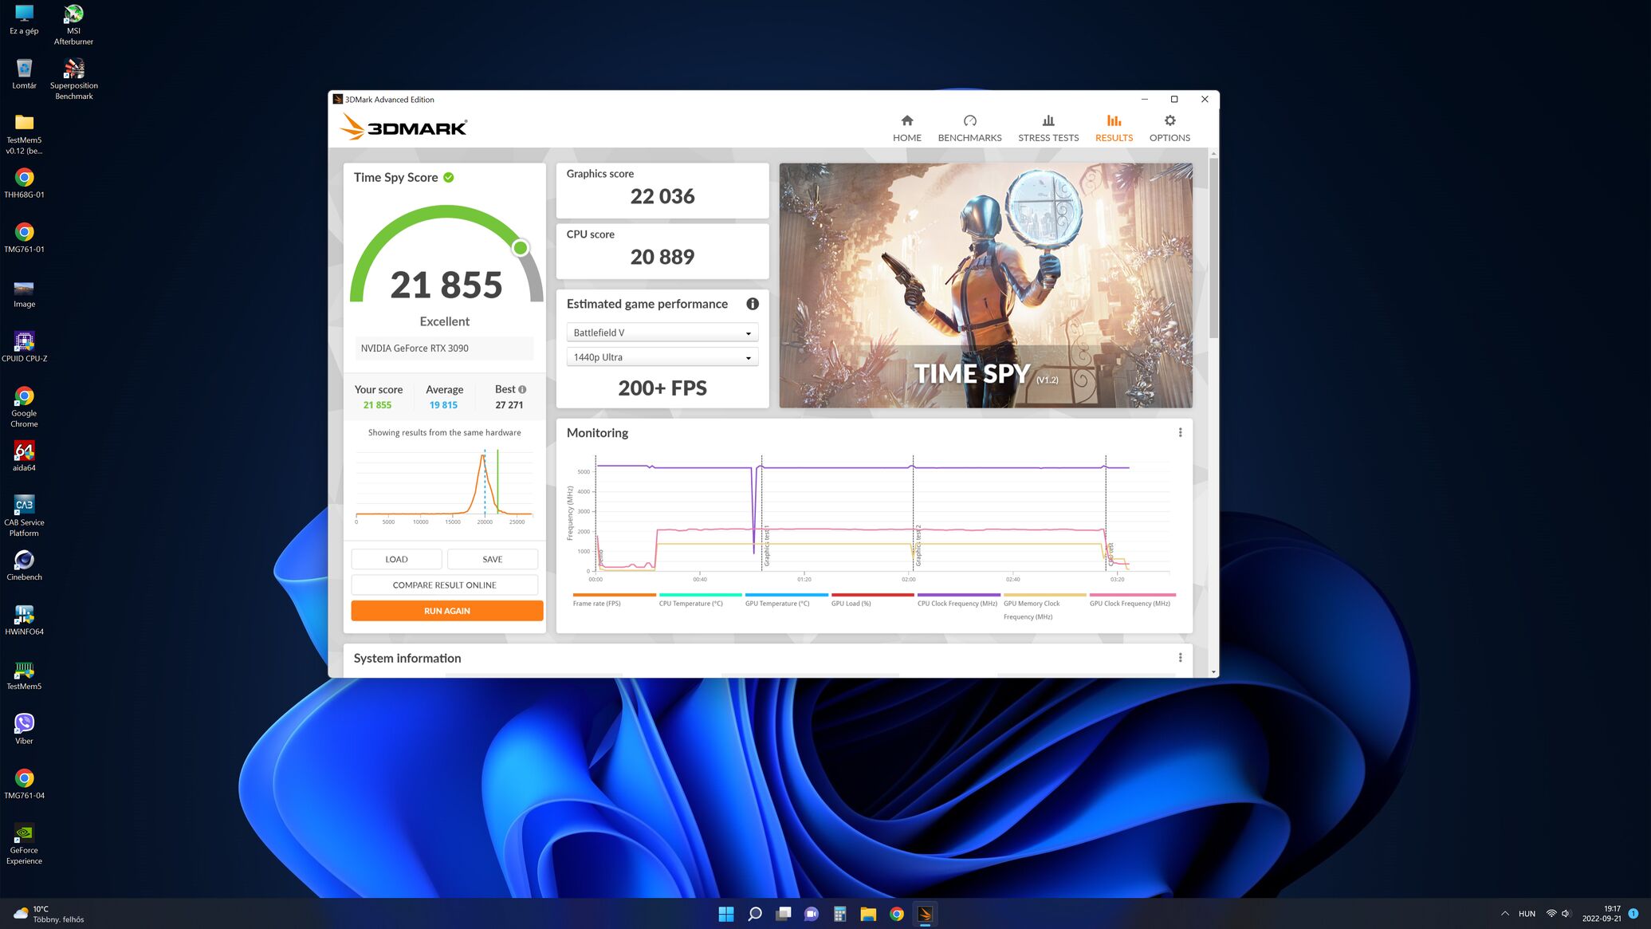The width and height of the screenshot is (1651, 929).
Task: Select the Google Chrome desktop icon
Action: point(24,407)
